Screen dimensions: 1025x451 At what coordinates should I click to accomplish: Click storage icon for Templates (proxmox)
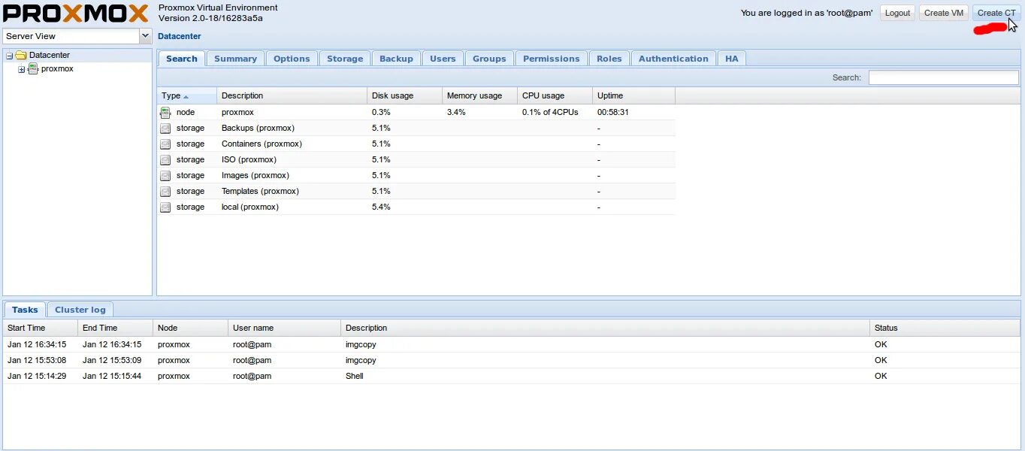click(165, 192)
